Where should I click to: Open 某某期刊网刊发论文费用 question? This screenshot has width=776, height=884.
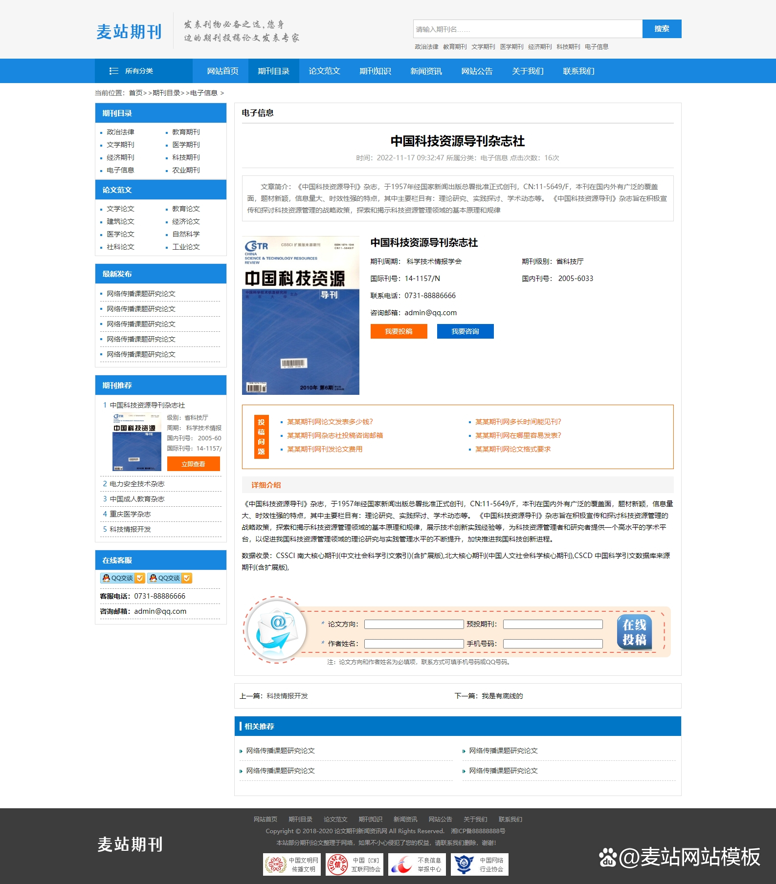pos(325,449)
